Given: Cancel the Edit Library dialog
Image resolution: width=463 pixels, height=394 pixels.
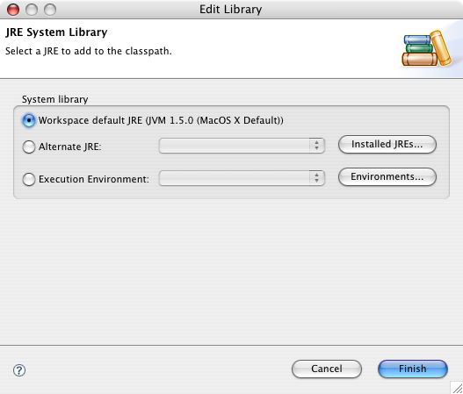Looking at the screenshot, I should coord(327,369).
